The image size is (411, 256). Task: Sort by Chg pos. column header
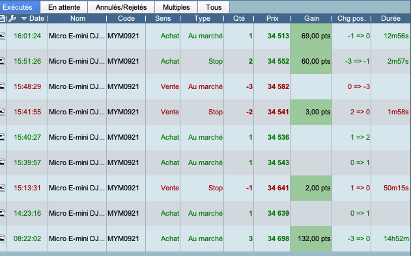coord(351,18)
